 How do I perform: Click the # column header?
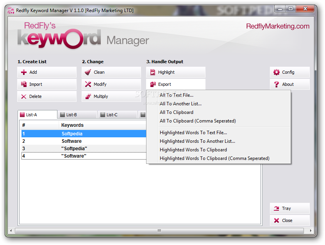39,125
